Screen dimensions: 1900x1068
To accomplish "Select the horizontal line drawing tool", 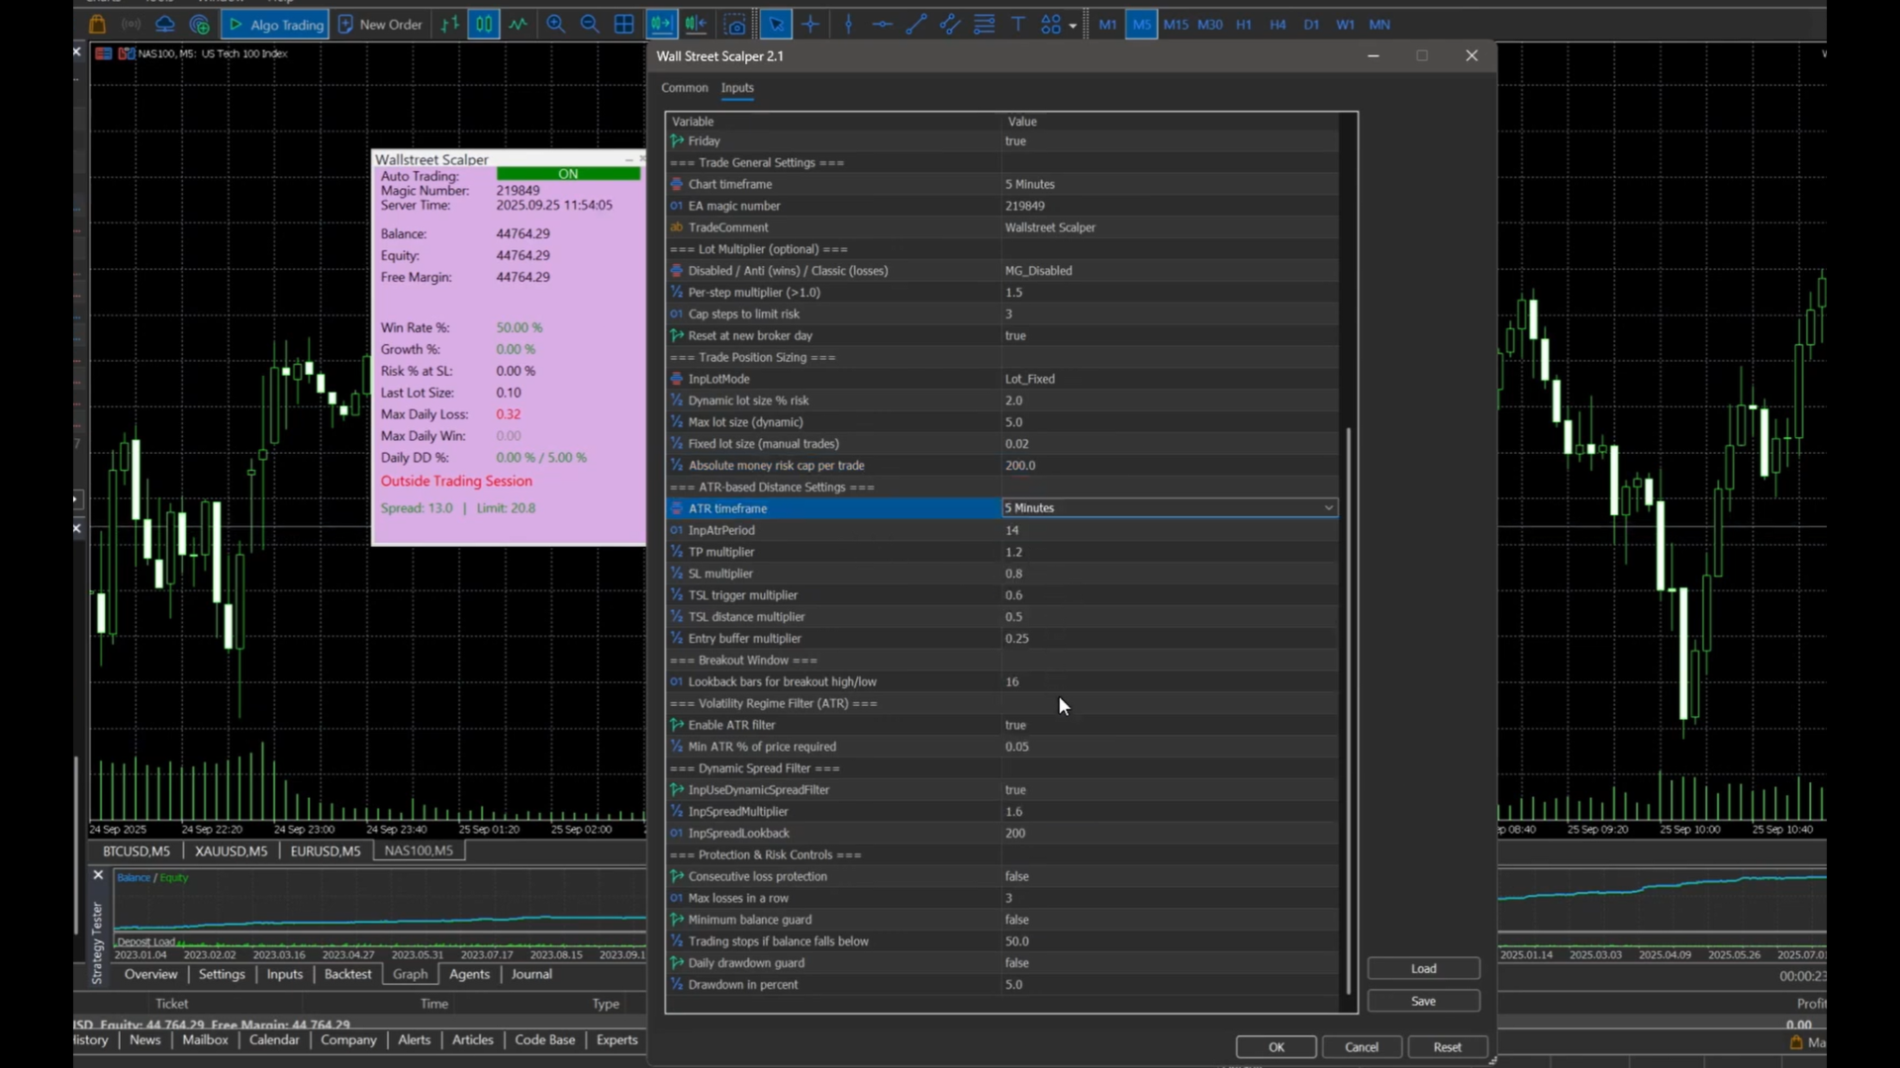I will coord(882,25).
